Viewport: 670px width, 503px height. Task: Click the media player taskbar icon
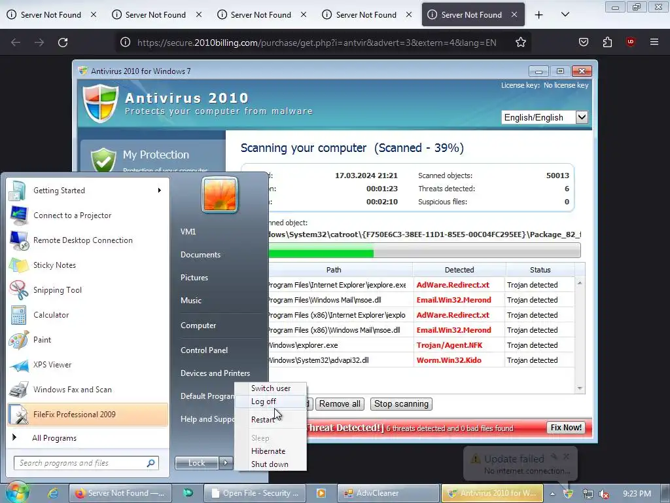321,493
